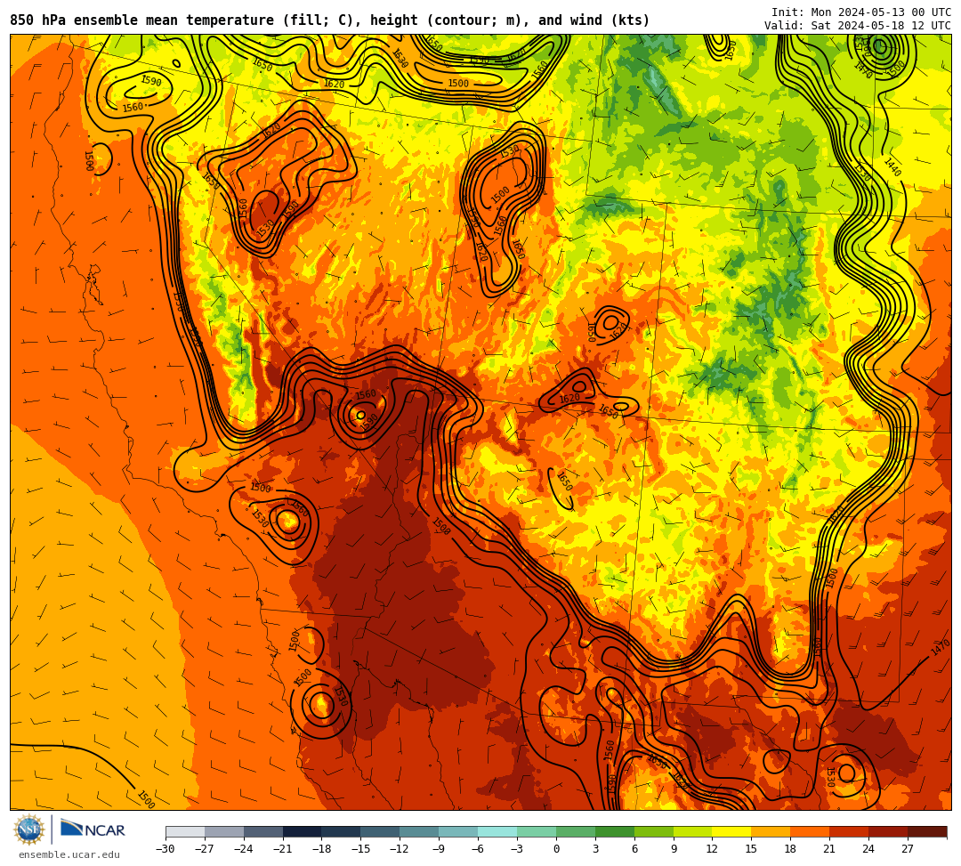
Task: Pick the red swatch between 21 and 24
Action: (x=850, y=831)
